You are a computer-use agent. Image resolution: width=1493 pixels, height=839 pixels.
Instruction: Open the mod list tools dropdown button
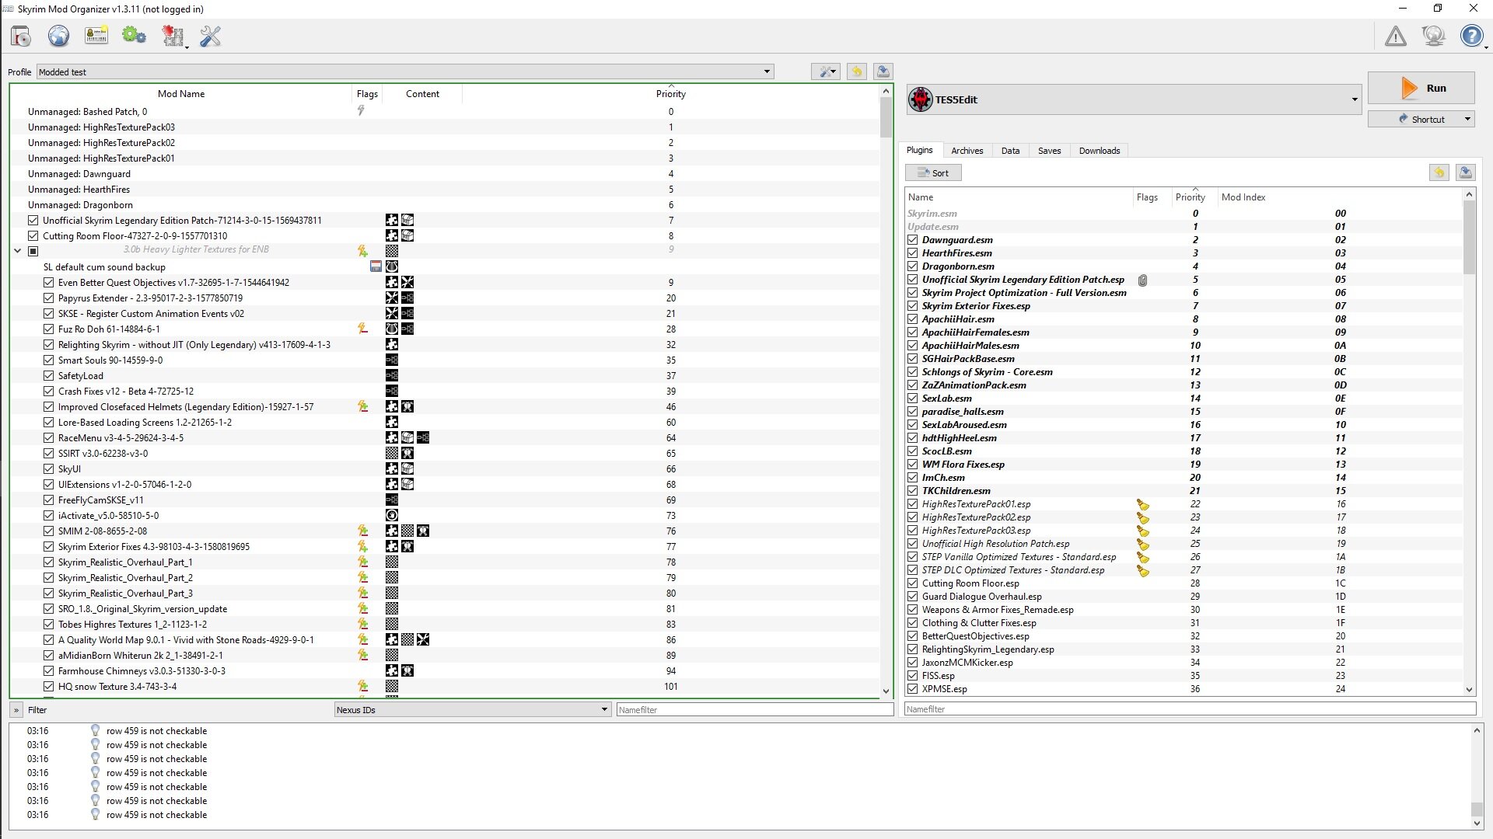click(825, 71)
